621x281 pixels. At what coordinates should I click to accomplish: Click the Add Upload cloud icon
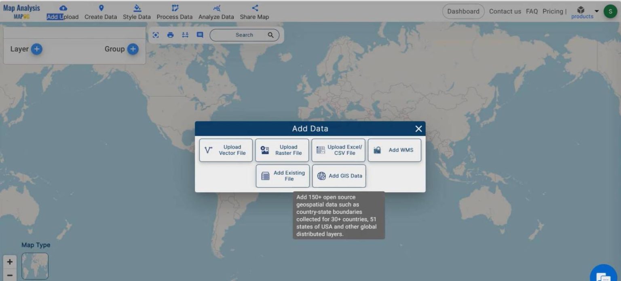tap(62, 7)
